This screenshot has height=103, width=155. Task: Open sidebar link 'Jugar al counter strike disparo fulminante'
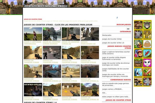point(114,58)
